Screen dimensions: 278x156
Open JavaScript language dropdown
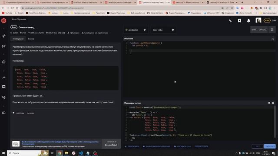coord(136,30)
